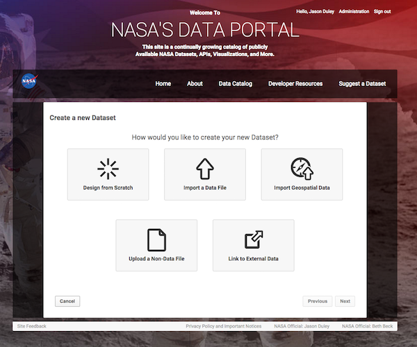
Task: Click the Upload a Non-Data File page icon
Action: [156, 240]
